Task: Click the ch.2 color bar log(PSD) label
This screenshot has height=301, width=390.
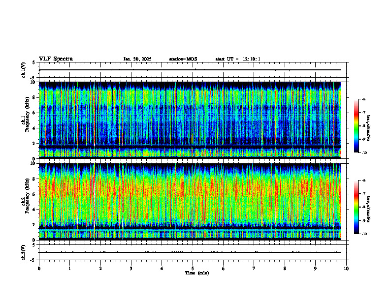Action: (369, 209)
